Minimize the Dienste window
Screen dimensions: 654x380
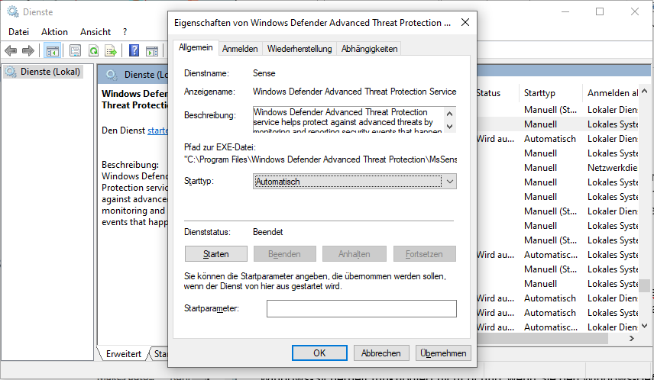point(565,11)
